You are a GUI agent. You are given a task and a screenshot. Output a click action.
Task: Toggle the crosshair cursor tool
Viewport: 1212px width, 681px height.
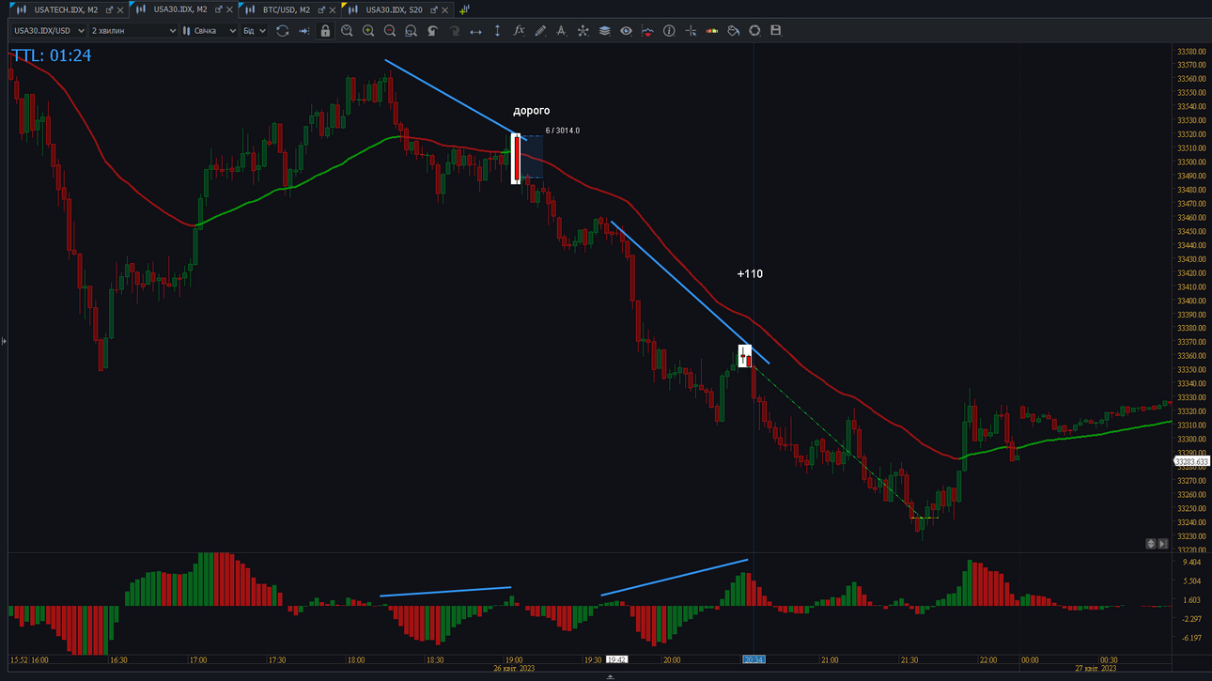click(x=691, y=31)
